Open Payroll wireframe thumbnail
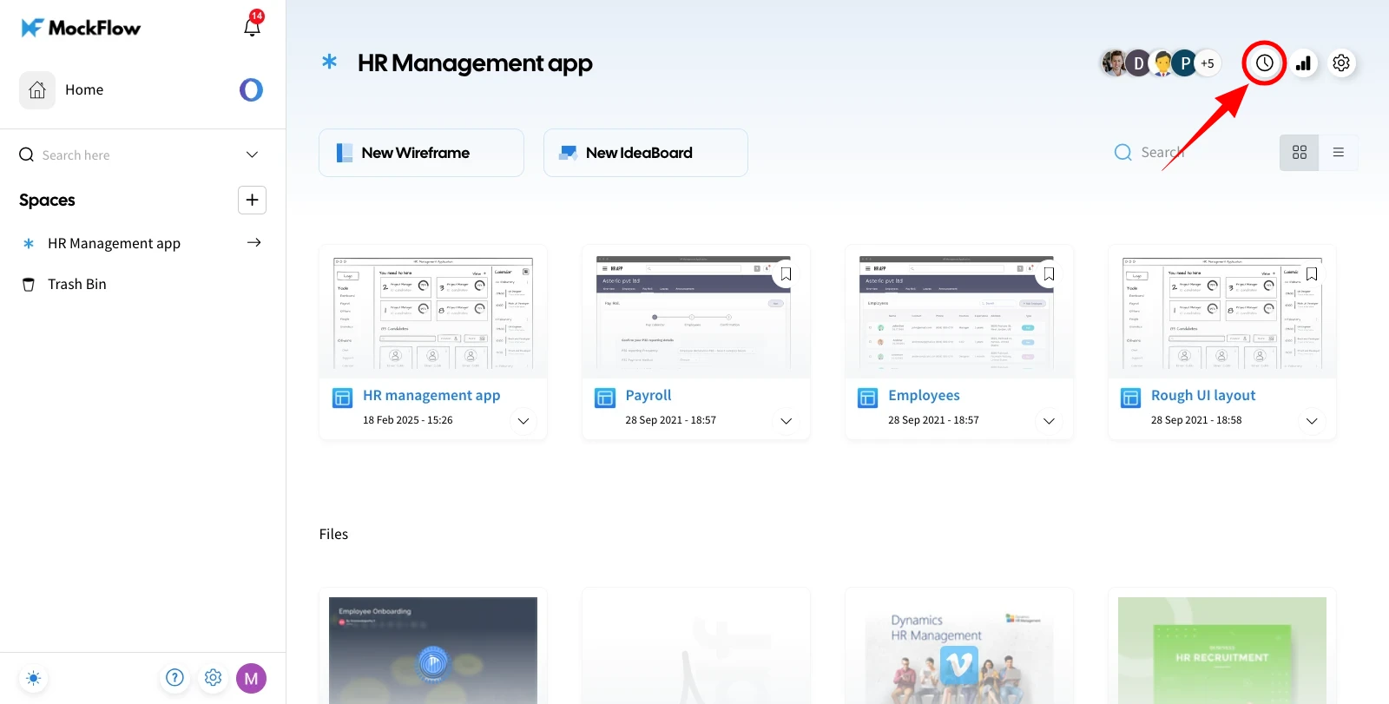The image size is (1389, 704). point(696,312)
